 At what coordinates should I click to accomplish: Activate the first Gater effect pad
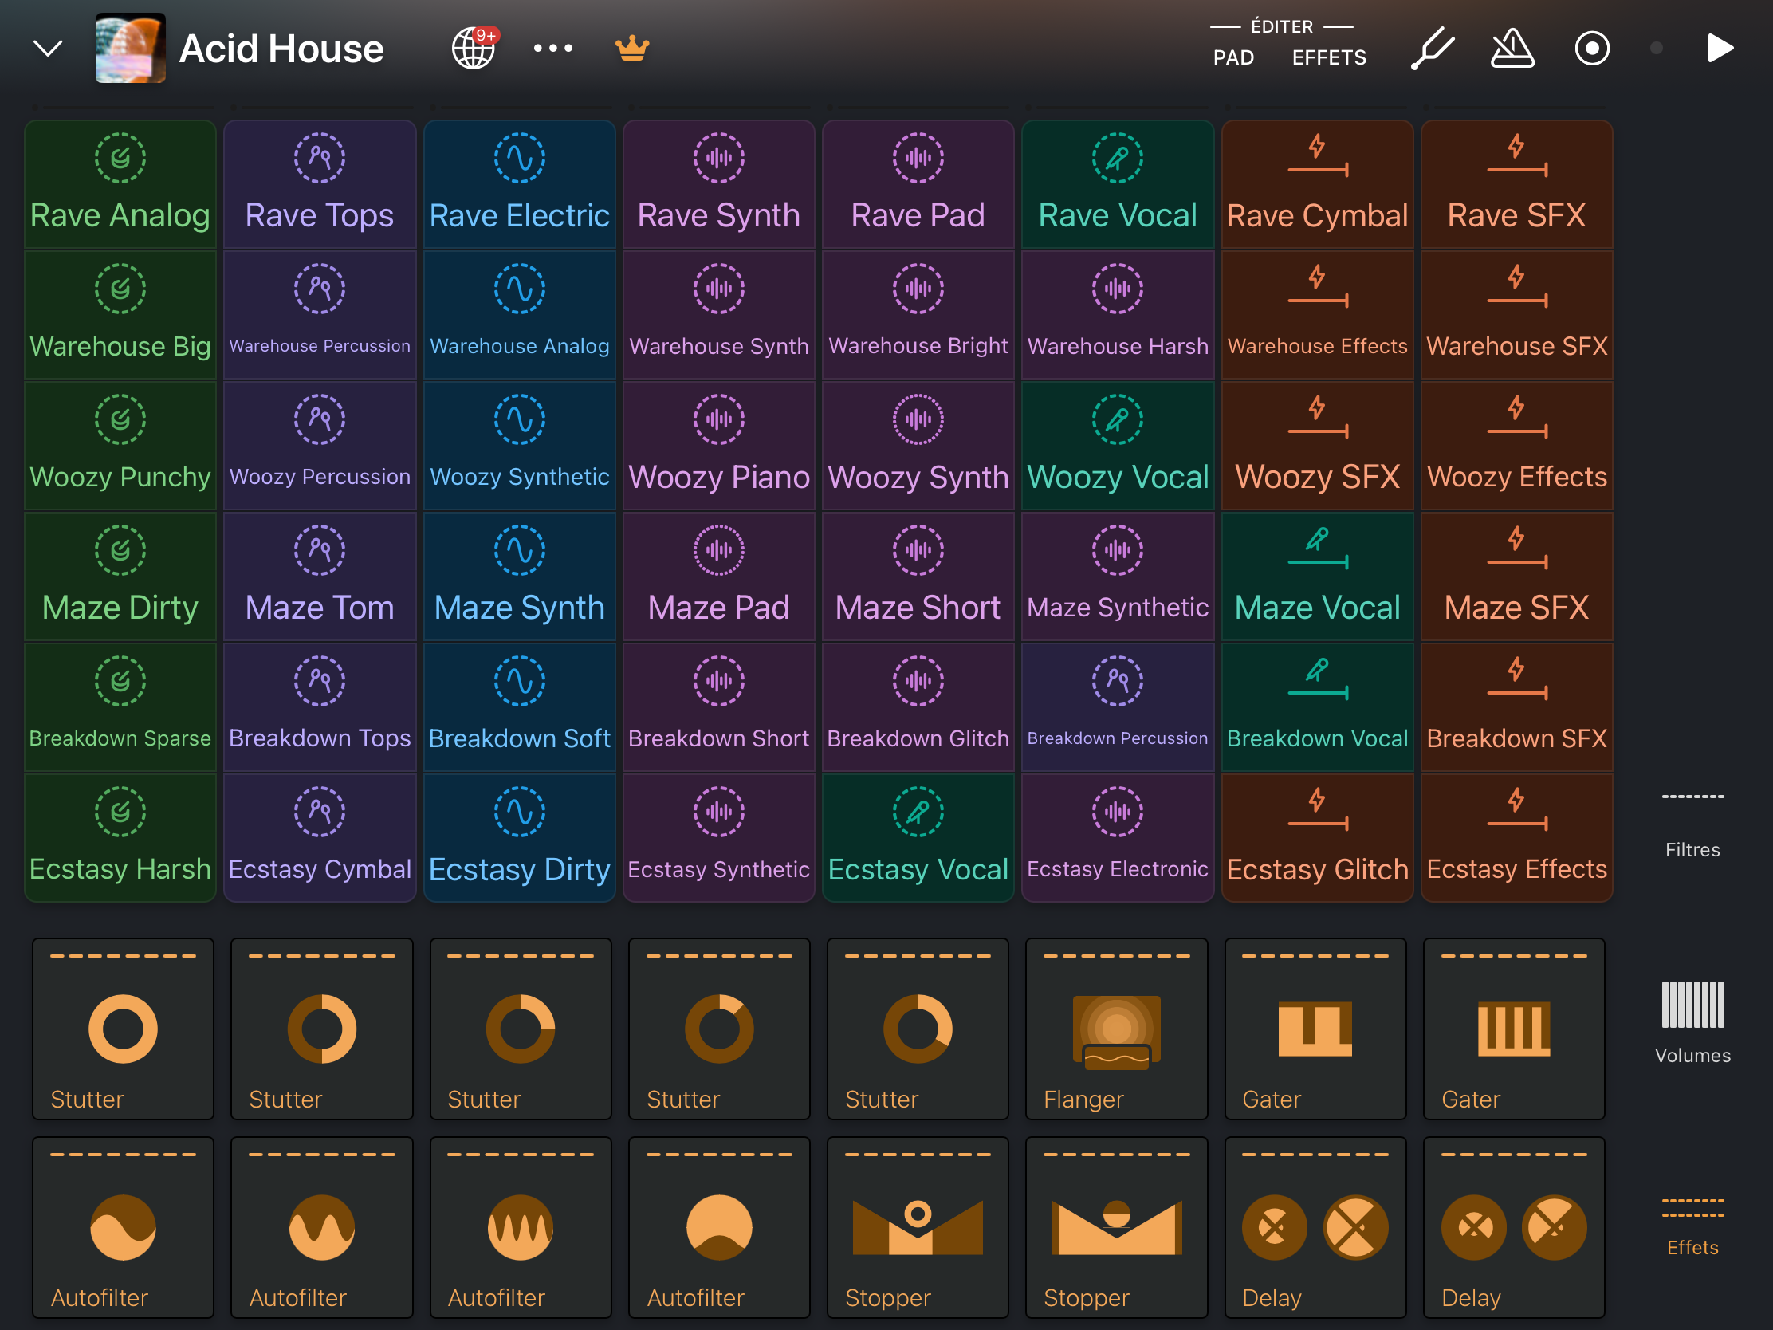pyautogui.click(x=1315, y=1029)
